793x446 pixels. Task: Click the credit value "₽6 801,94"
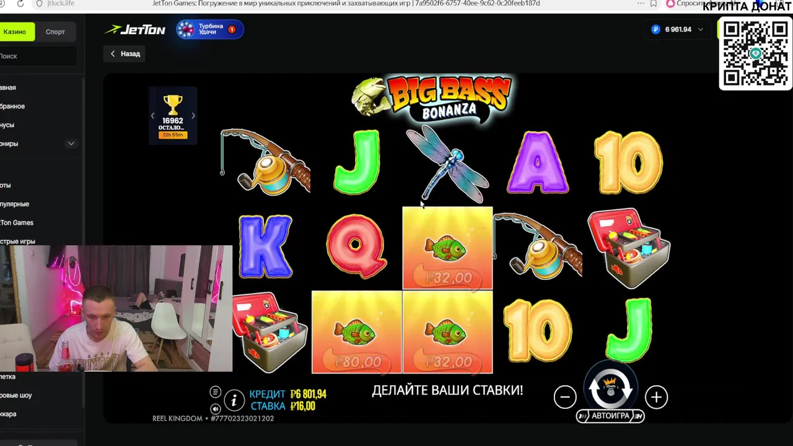[308, 394]
